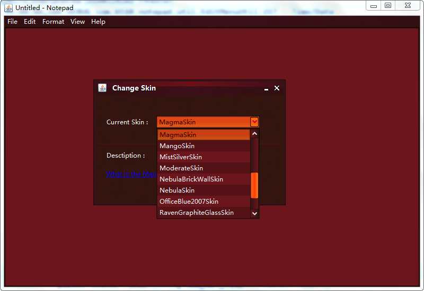
Task: Pick ModerateSkin in the skin list
Action: coord(204,168)
